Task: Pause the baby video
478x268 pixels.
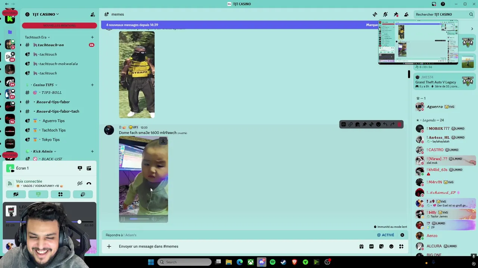Action: (123, 219)
